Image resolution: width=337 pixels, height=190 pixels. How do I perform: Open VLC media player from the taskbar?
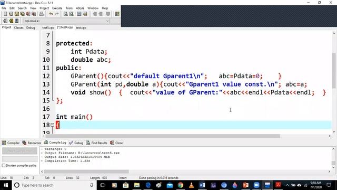(191, 185)
